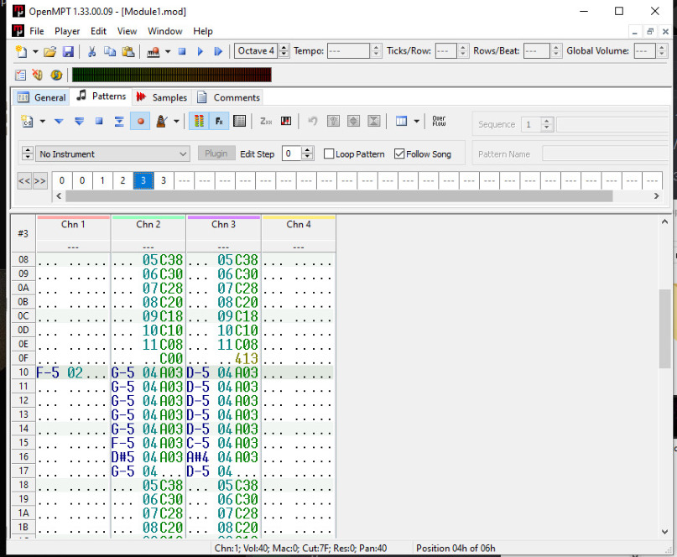
Task: Open the Player menu
Action: click(x=67, y=31)
